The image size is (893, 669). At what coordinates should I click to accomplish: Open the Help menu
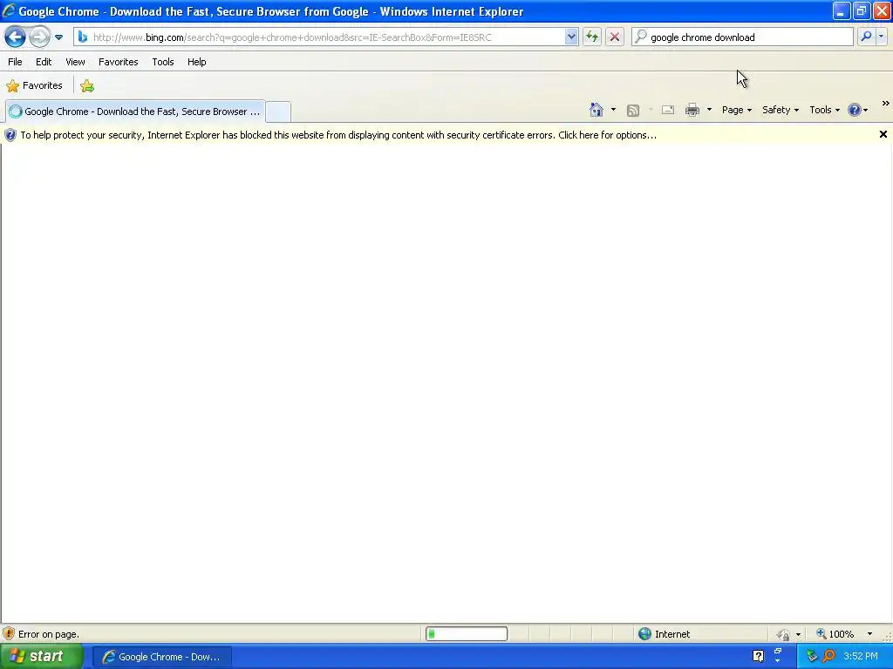point(196,62)
